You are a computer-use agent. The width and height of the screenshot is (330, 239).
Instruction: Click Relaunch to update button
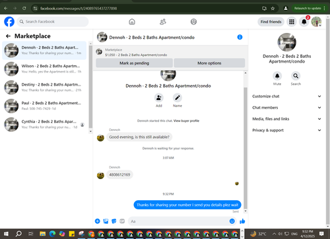pyautogui.click(x=310, y=9)
